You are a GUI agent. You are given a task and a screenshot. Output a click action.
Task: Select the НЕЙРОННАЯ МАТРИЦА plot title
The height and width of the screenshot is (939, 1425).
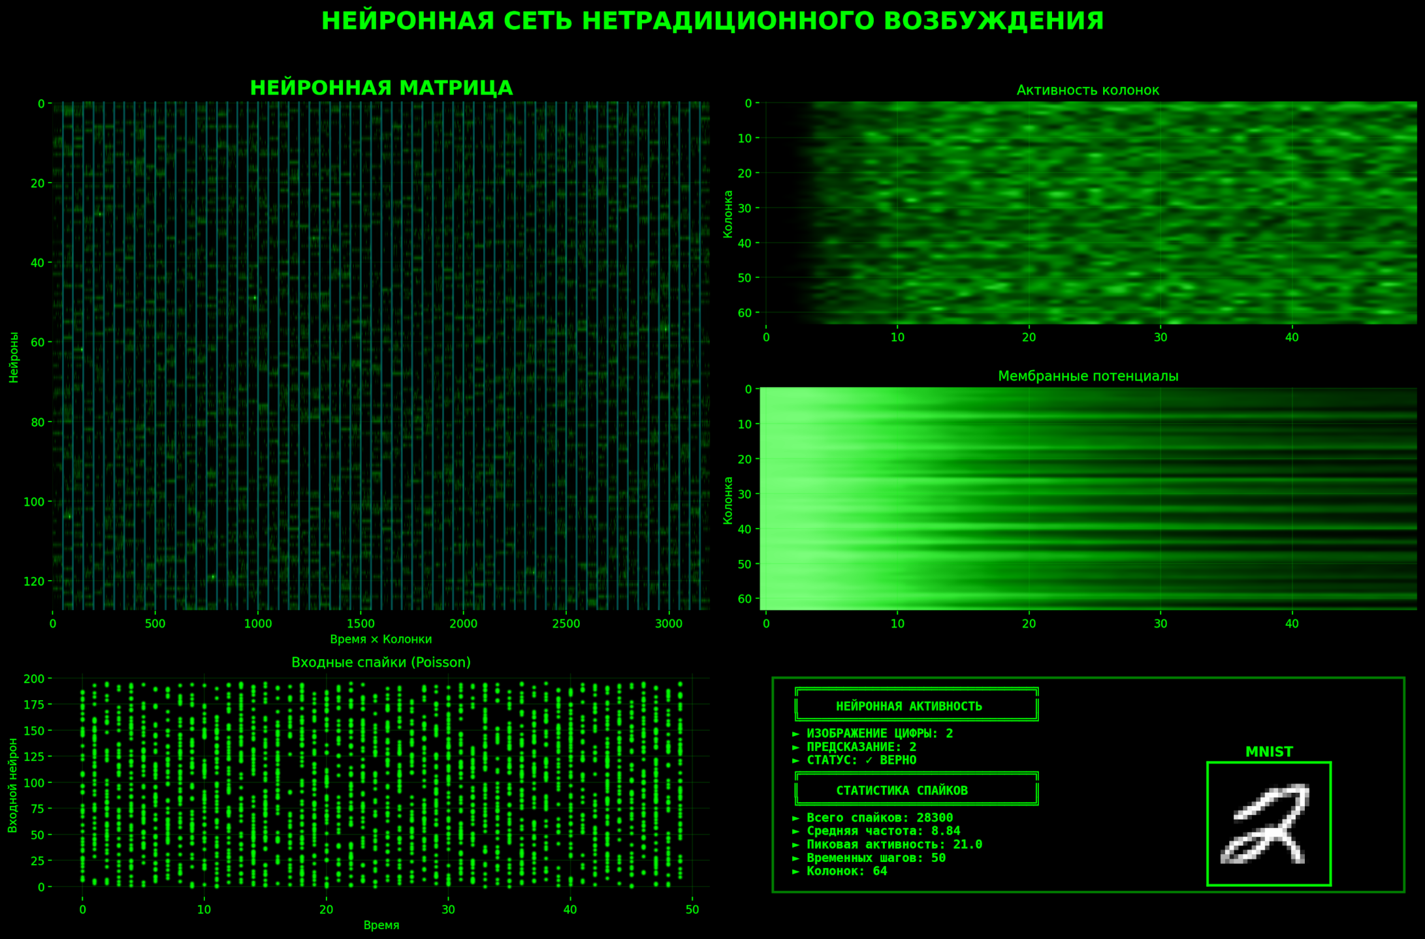381,88
